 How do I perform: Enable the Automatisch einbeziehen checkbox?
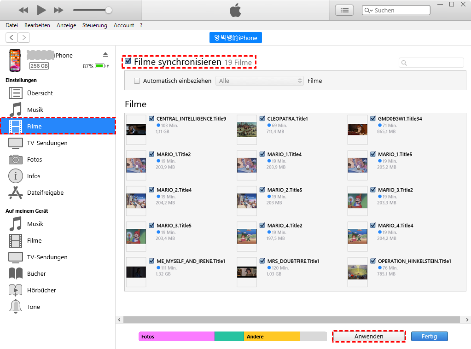137,81
